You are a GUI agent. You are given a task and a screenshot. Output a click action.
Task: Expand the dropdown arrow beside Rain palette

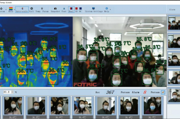14,10
